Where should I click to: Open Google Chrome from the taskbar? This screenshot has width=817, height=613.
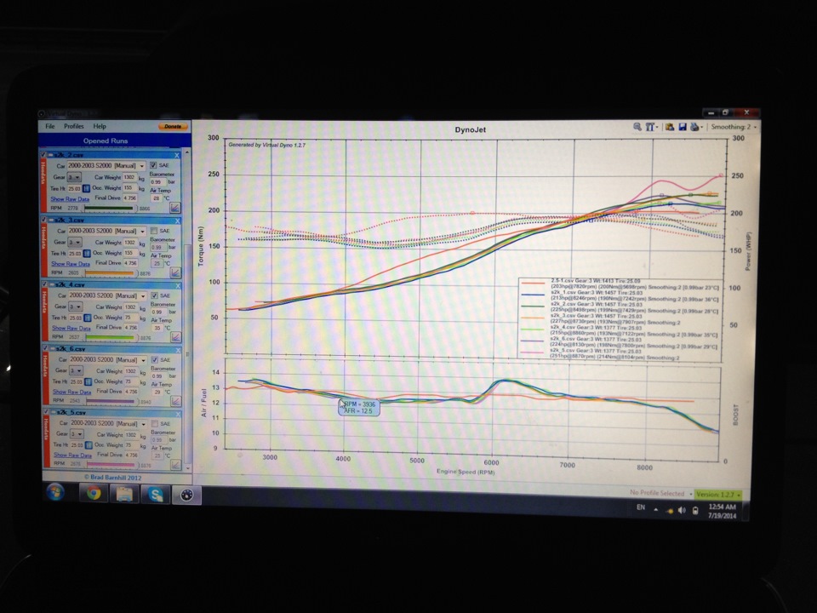[94, 493]
